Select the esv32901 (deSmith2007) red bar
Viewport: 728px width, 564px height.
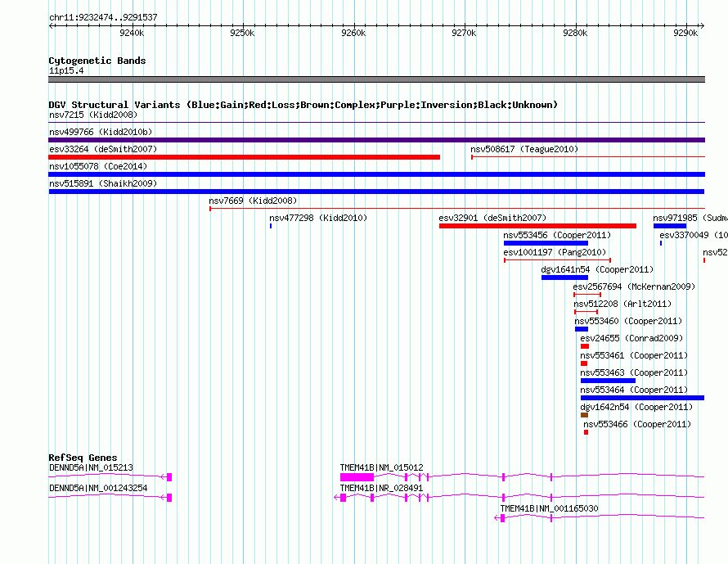tap(537, 226)
